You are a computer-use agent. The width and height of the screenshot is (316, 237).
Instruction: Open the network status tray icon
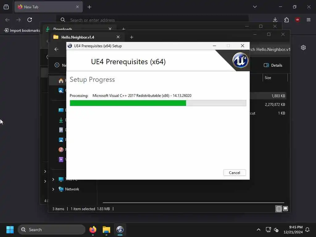(268, 230)
